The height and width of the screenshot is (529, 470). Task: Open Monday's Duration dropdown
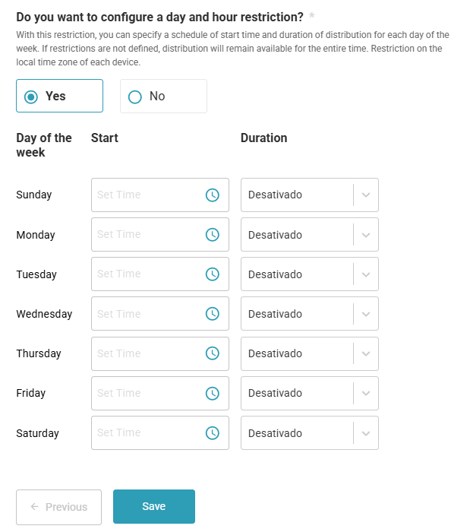310,234
